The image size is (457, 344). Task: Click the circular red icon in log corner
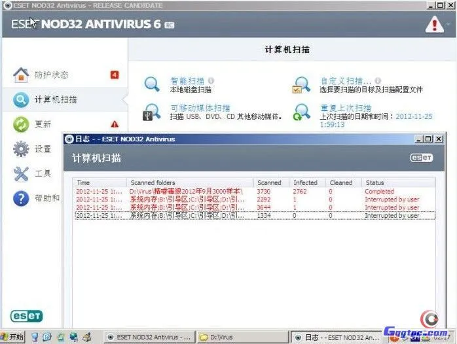point(429,319)
